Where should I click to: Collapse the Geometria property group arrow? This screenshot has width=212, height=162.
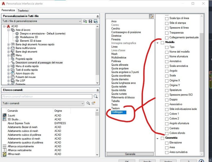tap(157, 138)
